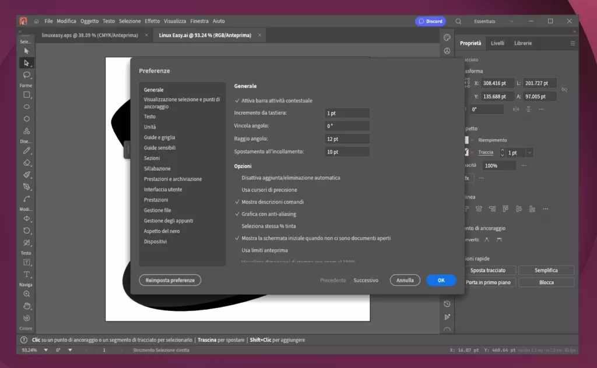Select the Polygon shape tool
The width and height of the screenshot is (597, 368).
click(x=26, y=119)
